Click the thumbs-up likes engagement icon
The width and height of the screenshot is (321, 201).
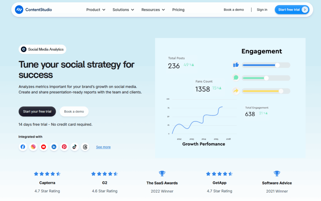coord(236,65)
